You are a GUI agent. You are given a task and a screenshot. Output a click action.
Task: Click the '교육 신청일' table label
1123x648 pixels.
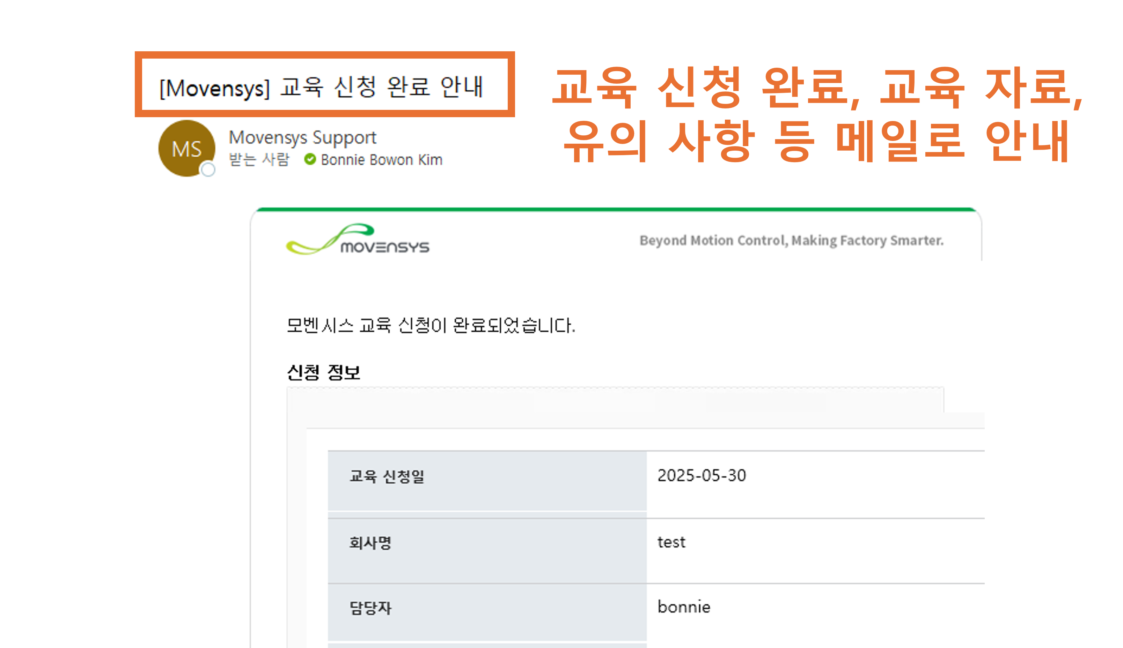pos(387,476)
